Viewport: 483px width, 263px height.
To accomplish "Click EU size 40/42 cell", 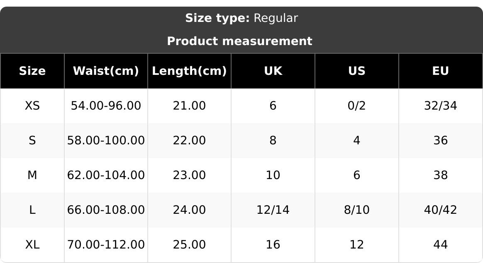I will 440,210.
